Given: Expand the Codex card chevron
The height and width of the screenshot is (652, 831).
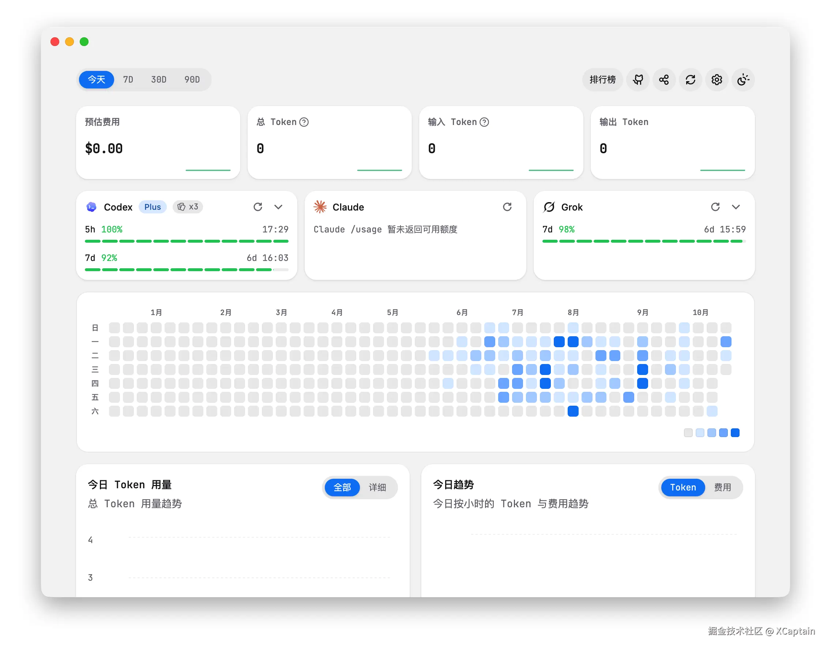Looking at the screenshot, I should [x=278, y=206].
